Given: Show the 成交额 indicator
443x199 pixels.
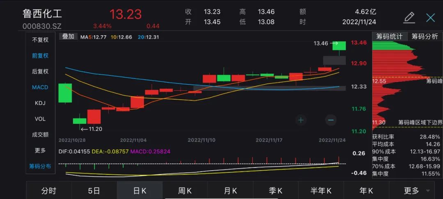Looking at the screenshot, I should pos(40,135).
